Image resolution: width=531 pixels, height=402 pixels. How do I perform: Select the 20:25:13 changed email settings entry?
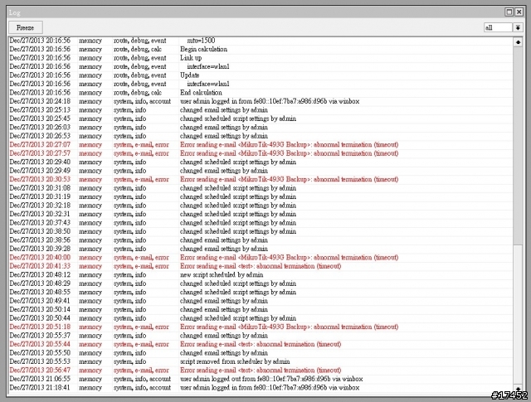(261, 110)
